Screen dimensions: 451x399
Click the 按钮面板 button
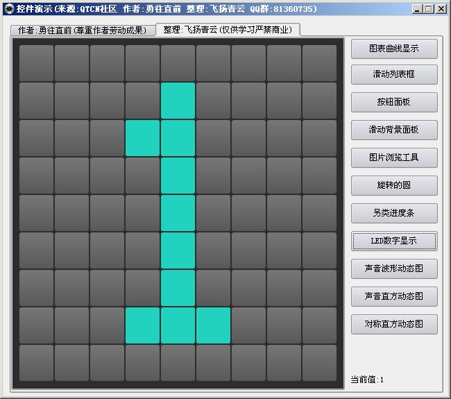click(x=394, y=102)
